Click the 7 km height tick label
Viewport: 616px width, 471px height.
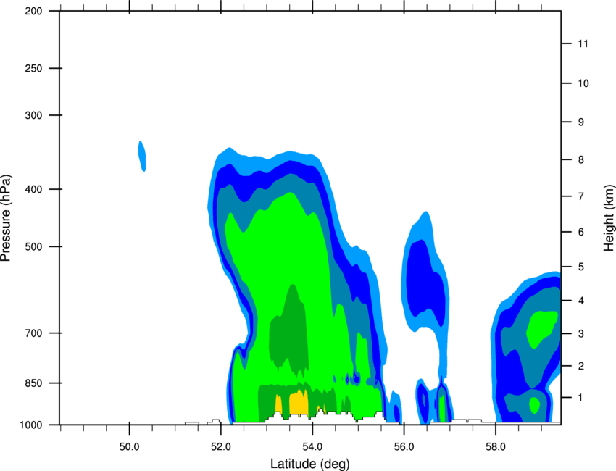581,196
